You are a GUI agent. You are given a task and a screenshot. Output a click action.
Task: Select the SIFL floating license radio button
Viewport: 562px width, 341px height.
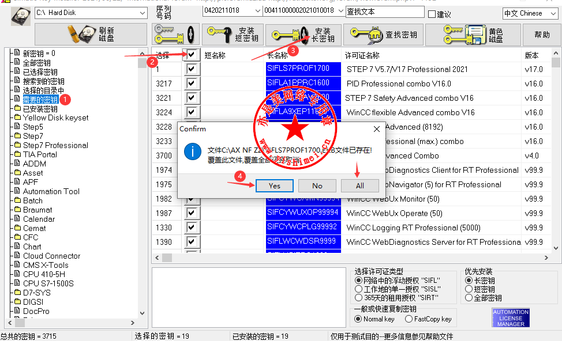(358, 280)
